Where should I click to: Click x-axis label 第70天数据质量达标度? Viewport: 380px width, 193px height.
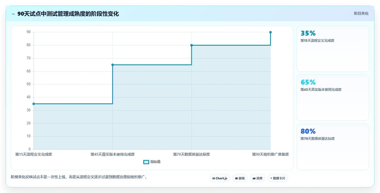tap(192, 154)
